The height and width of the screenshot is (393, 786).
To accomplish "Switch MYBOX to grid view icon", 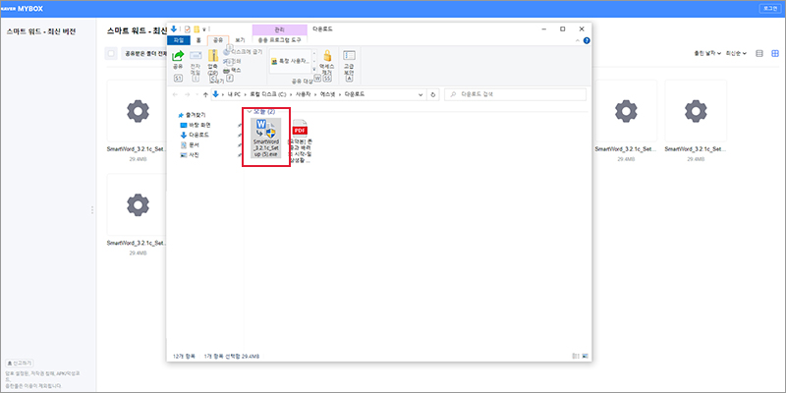I will pos(775,53).
